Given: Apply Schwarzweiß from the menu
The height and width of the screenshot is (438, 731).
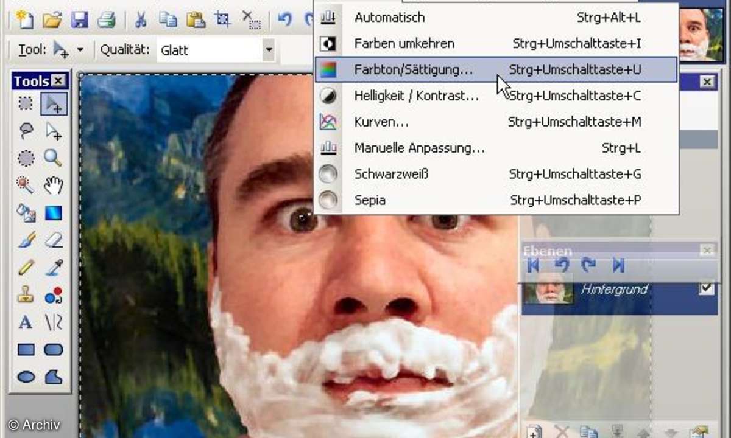Looking at the screenshot, I should click(x=496, y=174).
